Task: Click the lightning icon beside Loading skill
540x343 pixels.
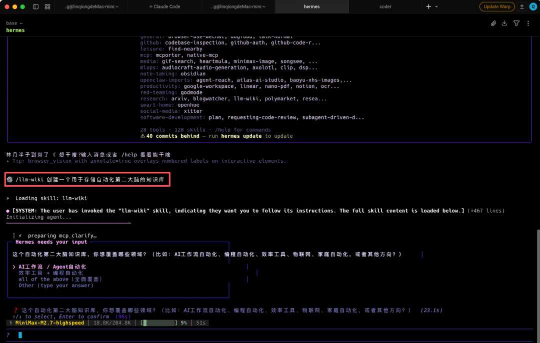Action: pyautogui.click(x=8, y=198)
